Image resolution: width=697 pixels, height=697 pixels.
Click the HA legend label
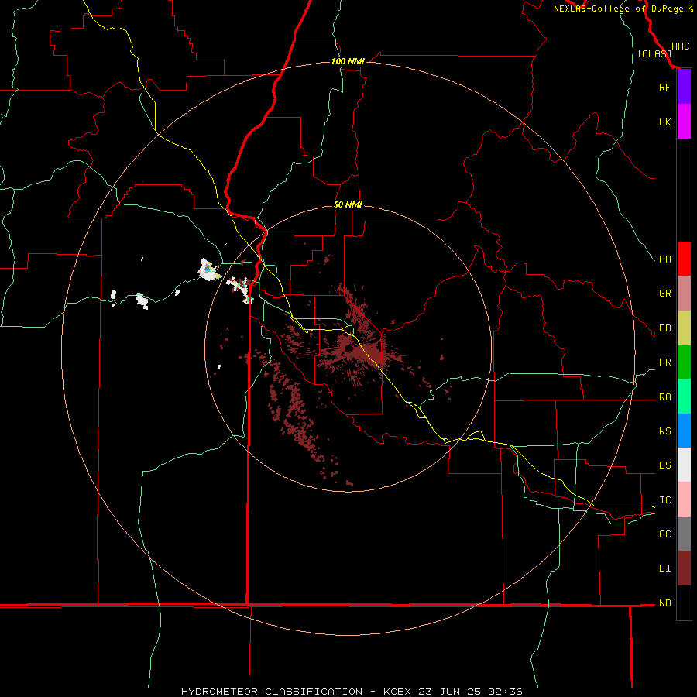[x=664, y=259]
